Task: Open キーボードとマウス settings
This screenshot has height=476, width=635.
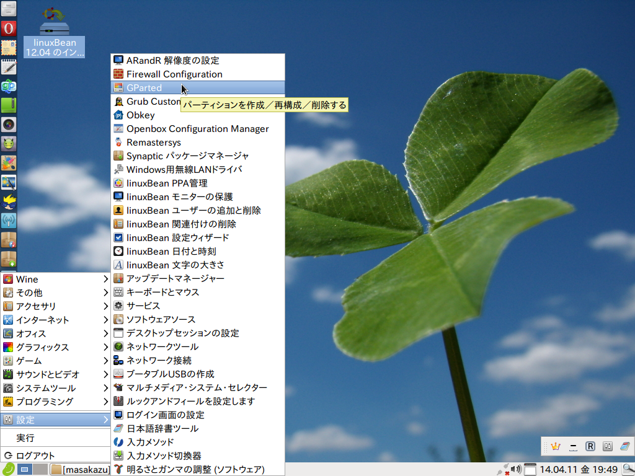Action: click(198, 293)
